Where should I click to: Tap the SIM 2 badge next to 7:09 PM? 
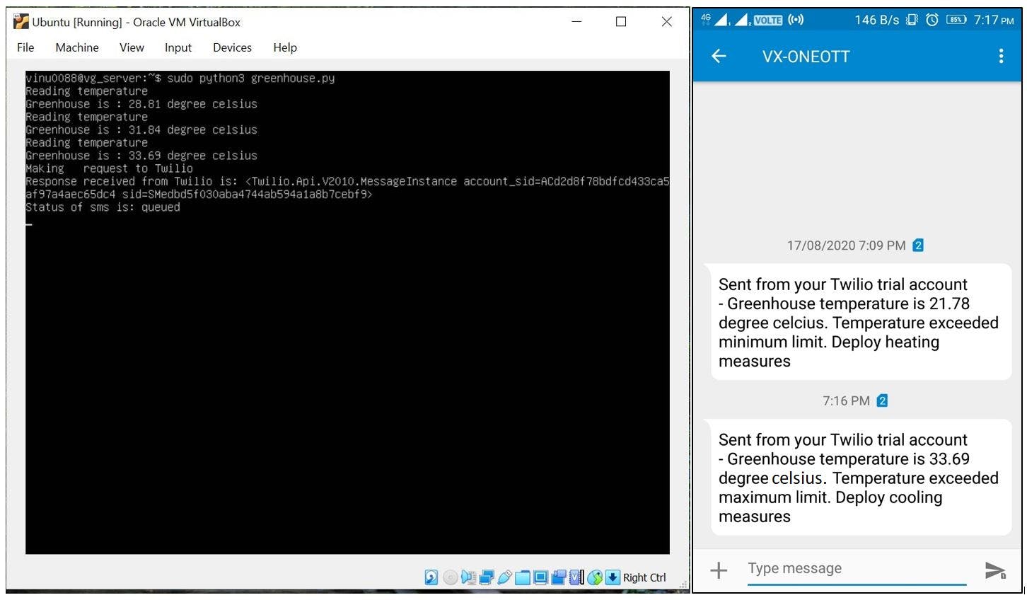click(x=918, y=246)
